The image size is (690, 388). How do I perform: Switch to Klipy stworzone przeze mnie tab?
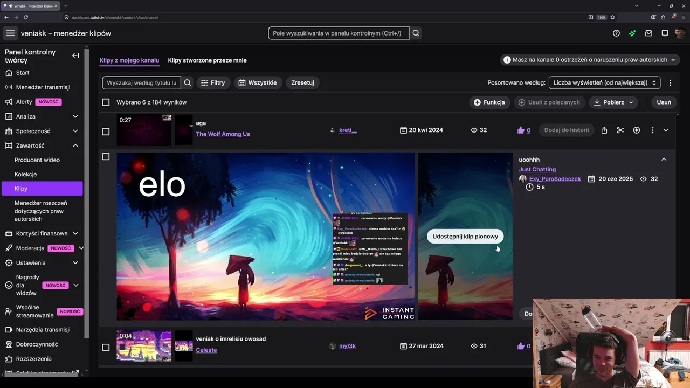coord(207,60)
